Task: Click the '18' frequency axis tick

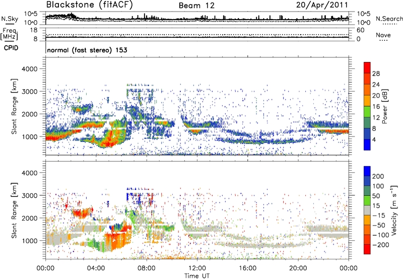Action: point(34,30)
